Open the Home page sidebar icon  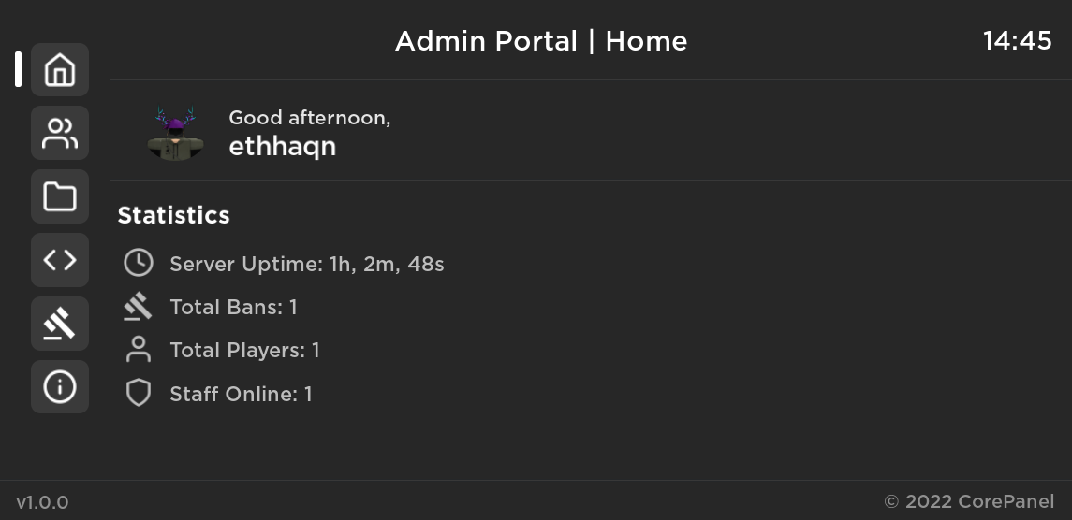pyautogui.click(x=60, y=70)
